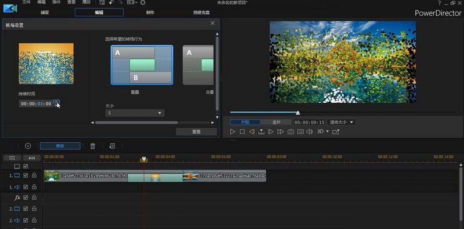Image resolution: width=464 pixels, height=229 pixels.
Task: Click the trash delete icon above timeline
Action: click(x=93, y=146)
